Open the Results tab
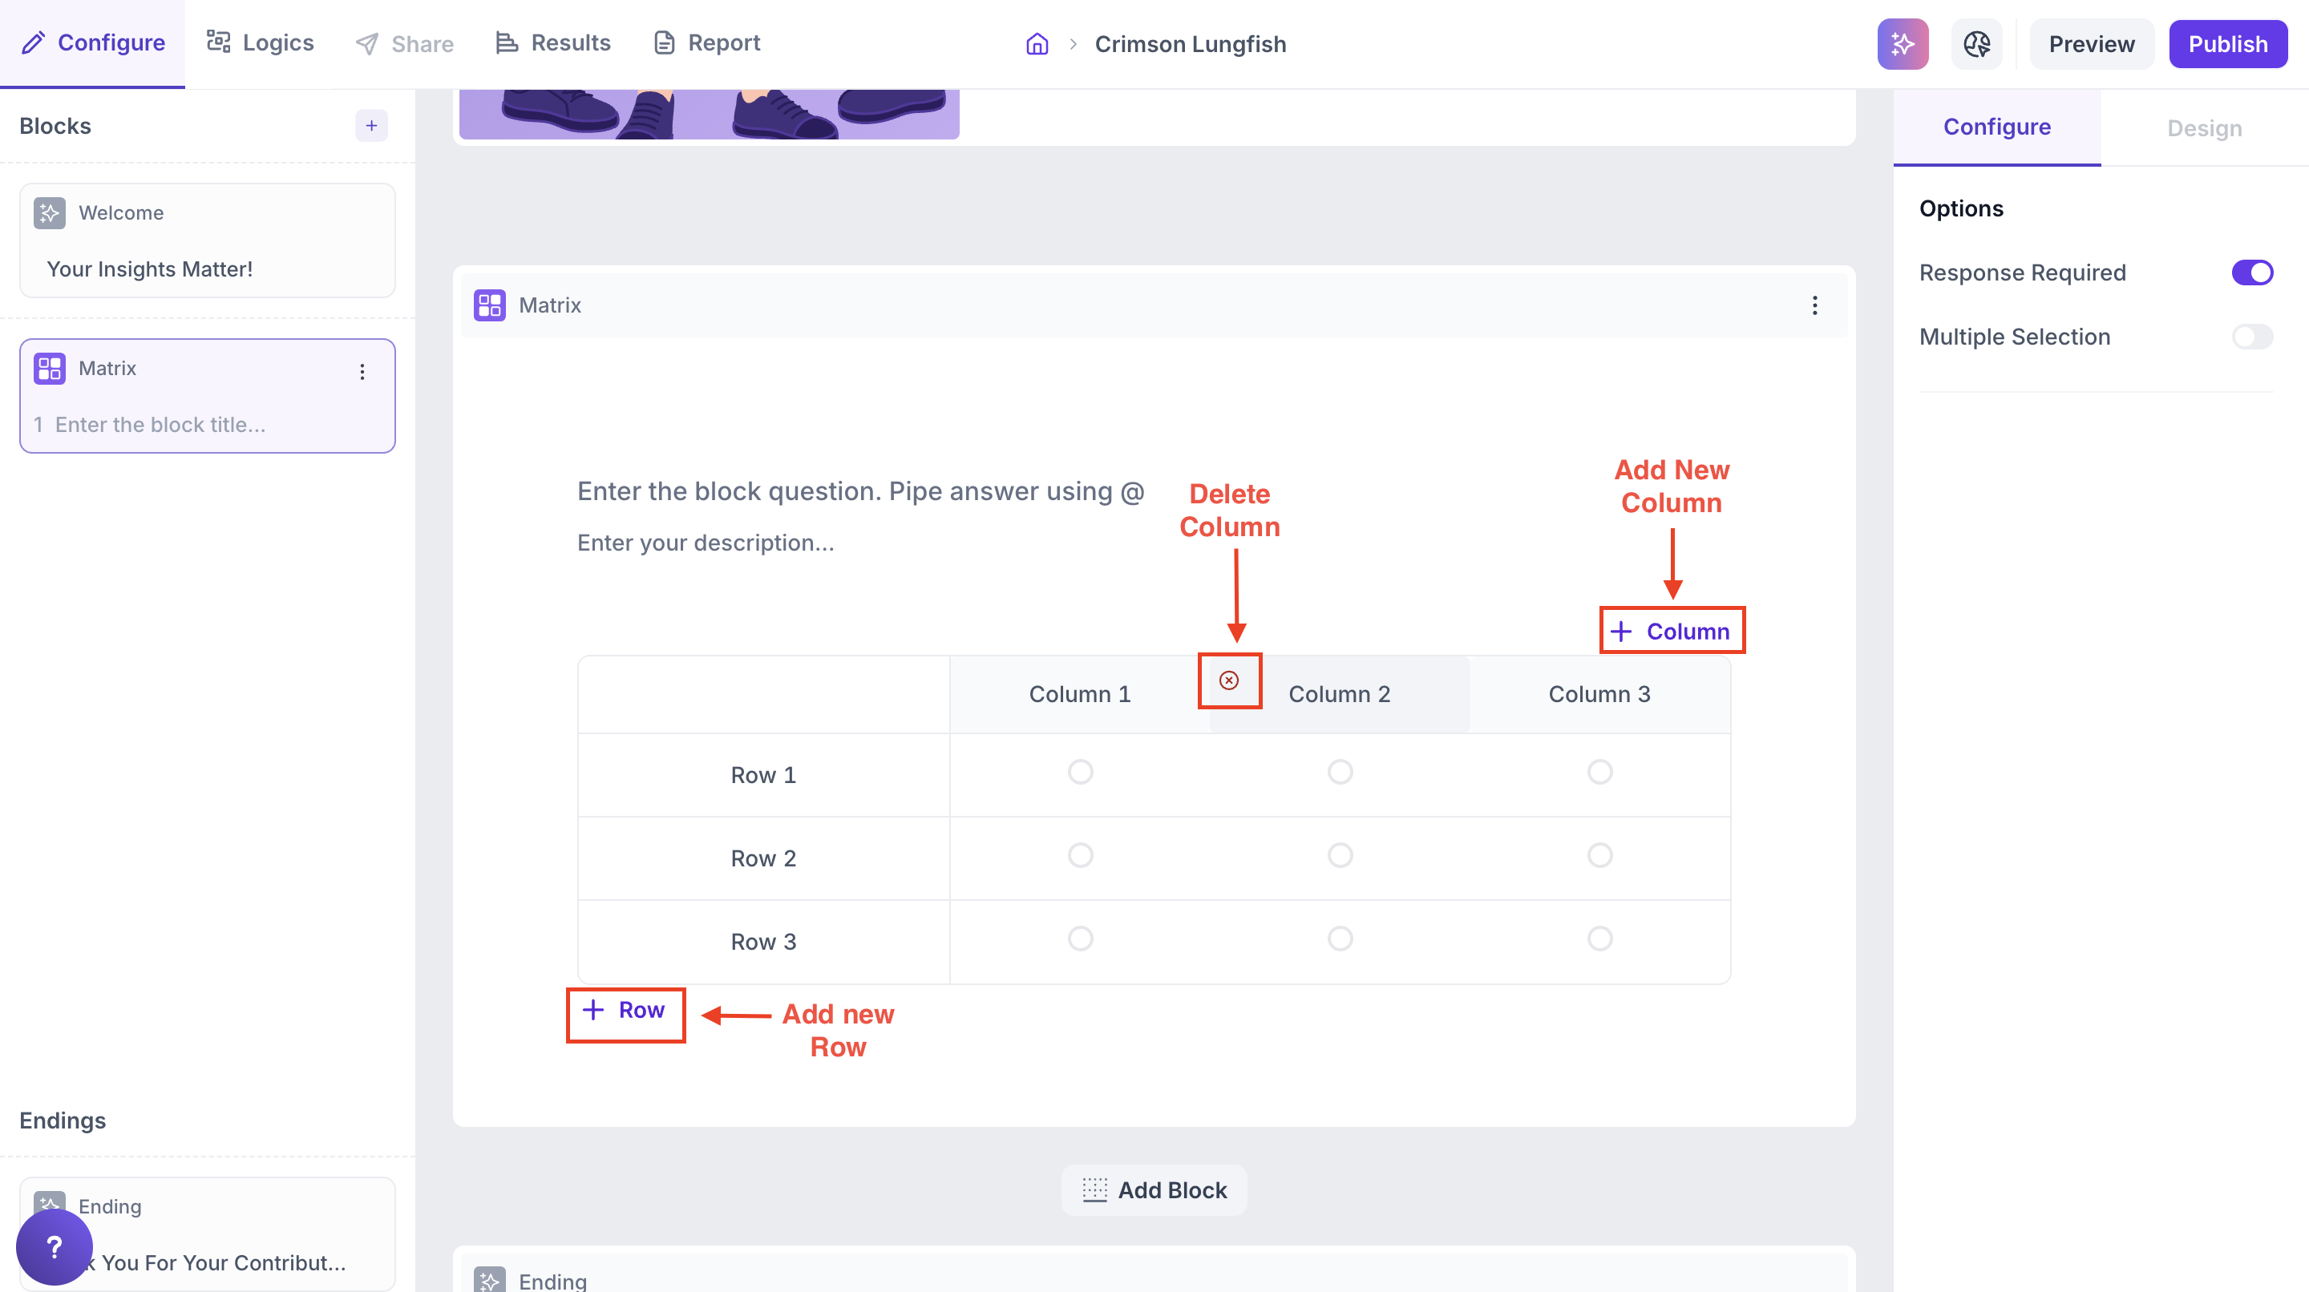 (553, 43)
